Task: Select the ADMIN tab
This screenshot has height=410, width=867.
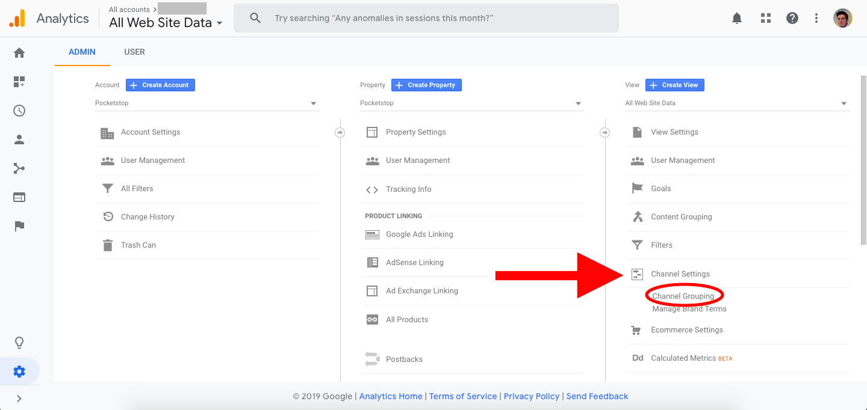Action: pos(81,52)
